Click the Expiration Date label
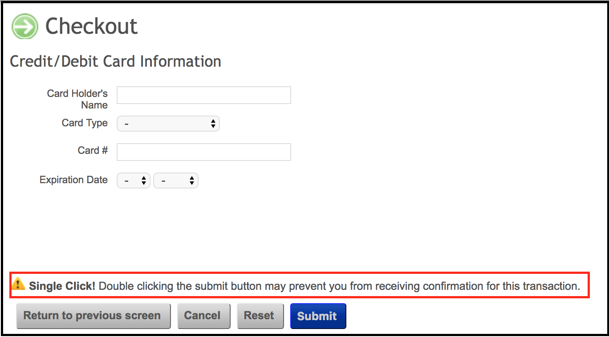Screen dimensions: 609x337 73,180
